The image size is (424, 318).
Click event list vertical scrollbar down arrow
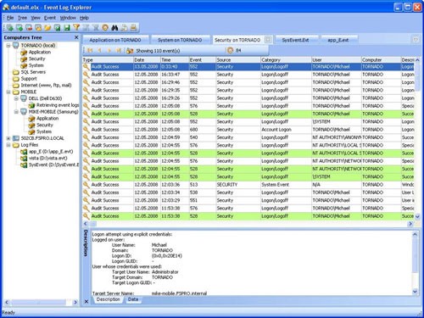tap(417, 216)
